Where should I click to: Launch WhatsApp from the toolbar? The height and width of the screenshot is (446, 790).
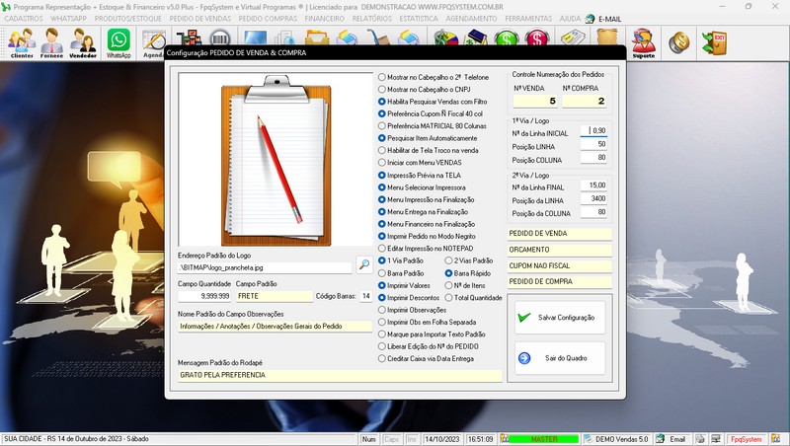(x=118, y=41)
